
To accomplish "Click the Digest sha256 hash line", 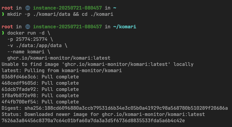I will [x=115, y=108].
